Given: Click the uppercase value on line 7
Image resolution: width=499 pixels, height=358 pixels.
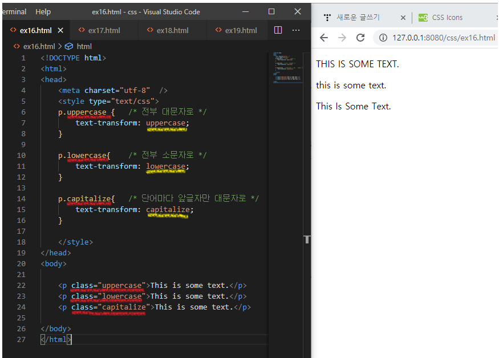Looking at the screenshot, I should coord(165,123).
